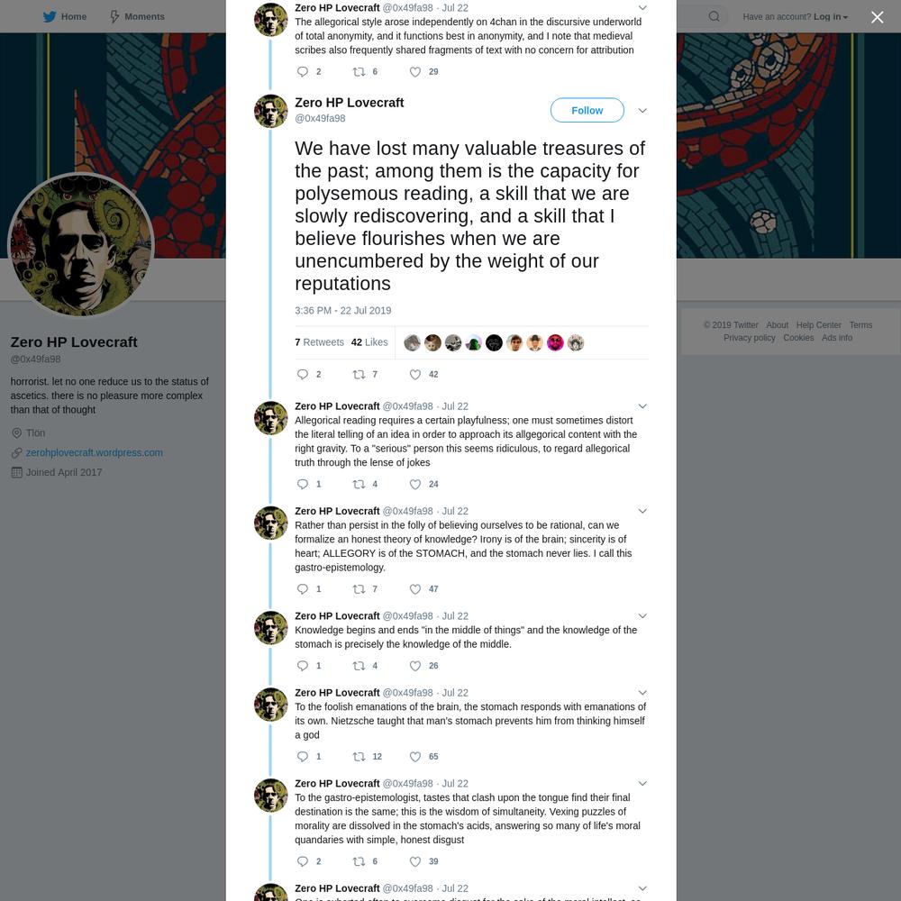Retweet the main polysemous reading tweet

click(x=359, y=374)
